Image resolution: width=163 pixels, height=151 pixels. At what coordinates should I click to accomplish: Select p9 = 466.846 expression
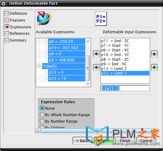[66, 60]
